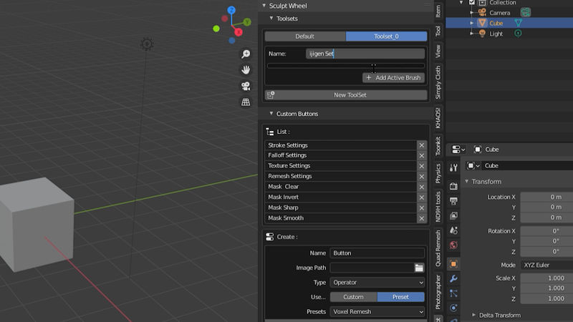This screenshot has height=322, width=573.
Task: Expand the Delta Transform panel
Action: coord(473,315)
